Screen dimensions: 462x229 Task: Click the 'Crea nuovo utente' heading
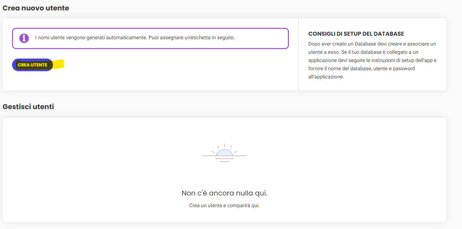click(x=36, y=8)
